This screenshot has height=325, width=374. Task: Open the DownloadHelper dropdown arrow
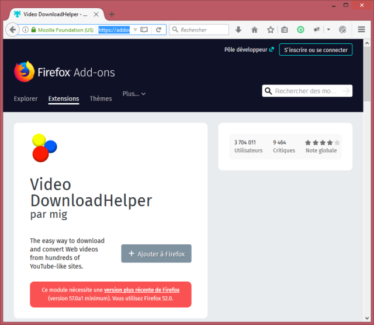point(328,30)
